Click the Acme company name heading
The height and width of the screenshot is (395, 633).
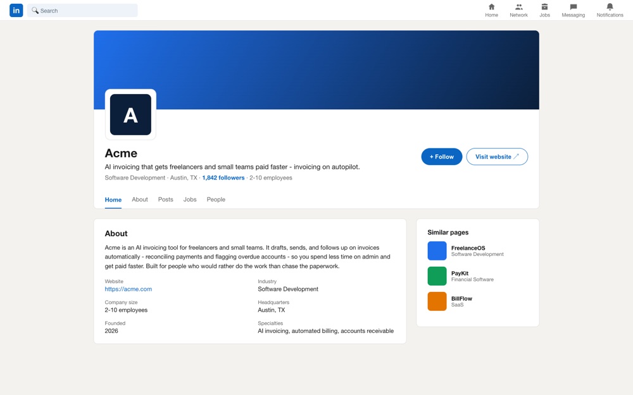pos(121,153)
